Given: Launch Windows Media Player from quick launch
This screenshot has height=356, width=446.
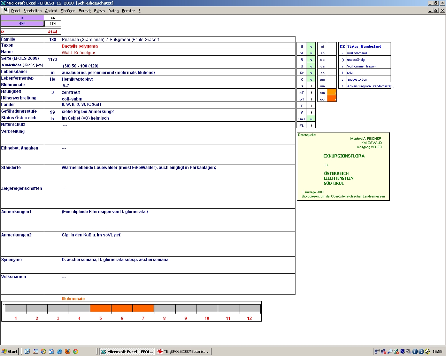Looking at the screenshot, I should (44, 351).
